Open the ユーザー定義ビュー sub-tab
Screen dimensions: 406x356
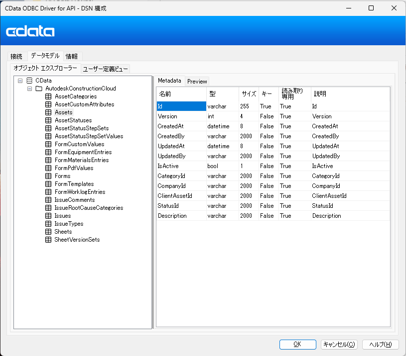105,69
